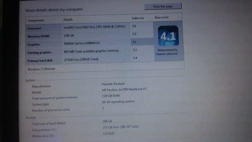Click the Intel Core 2 Duo T8100 detail
252x142 pixels.
[94, 27]
